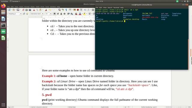Click the Copy icon in toolbar

[x=37, y=10]
